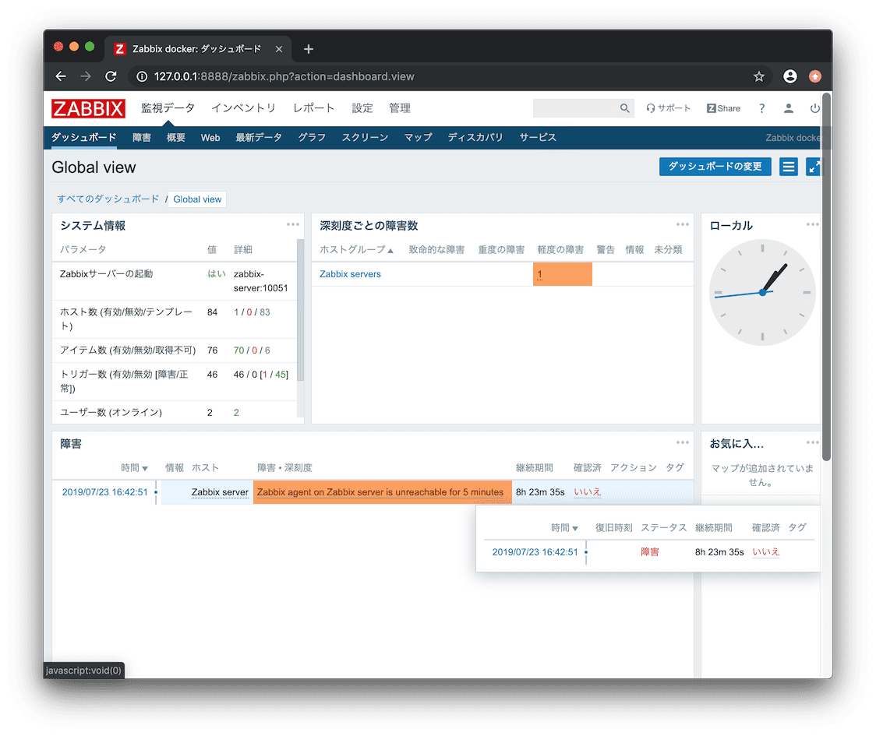Viewport: 876px width, 736px height.
Task: Open インベントリ main menu
Action: click(244, 108)
